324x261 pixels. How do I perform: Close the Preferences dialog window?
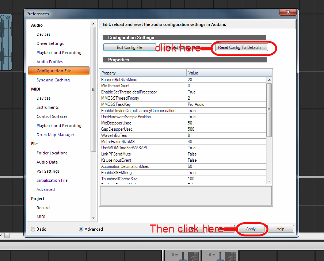click(288, 13)
